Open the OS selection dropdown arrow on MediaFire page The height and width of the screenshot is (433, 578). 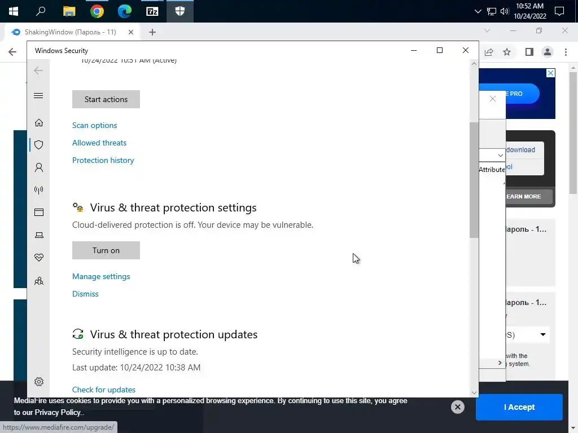pos(543,335)
